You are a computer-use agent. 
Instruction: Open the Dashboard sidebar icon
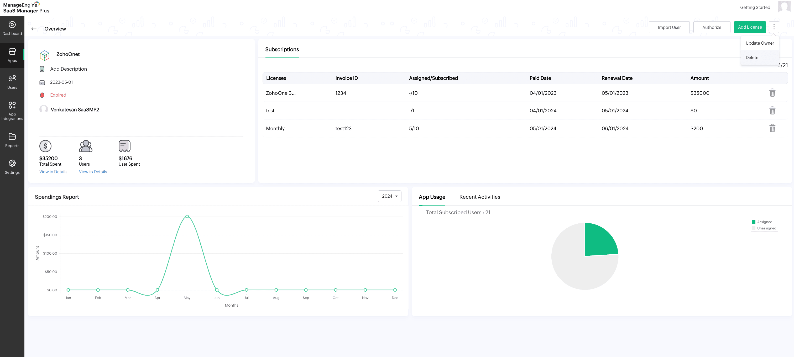[x=12, y=28]
